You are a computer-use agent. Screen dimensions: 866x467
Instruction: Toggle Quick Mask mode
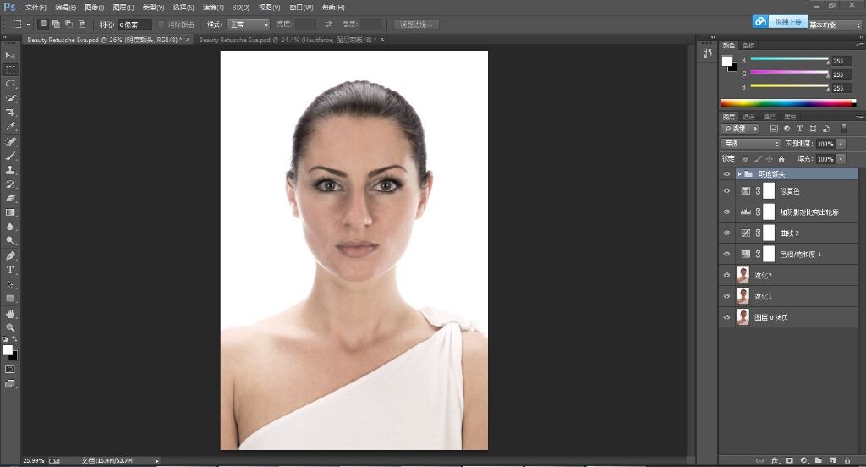point(10,369)
